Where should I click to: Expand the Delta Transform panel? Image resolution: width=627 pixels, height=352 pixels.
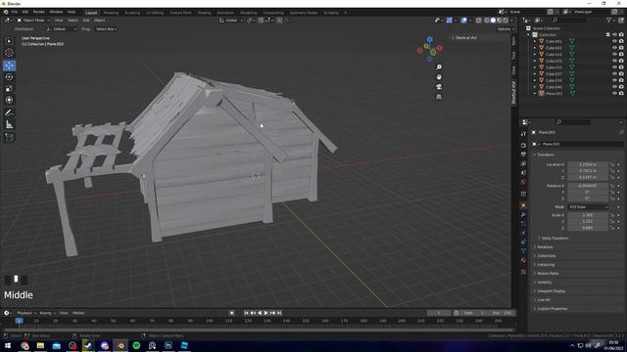click(555, 239)
